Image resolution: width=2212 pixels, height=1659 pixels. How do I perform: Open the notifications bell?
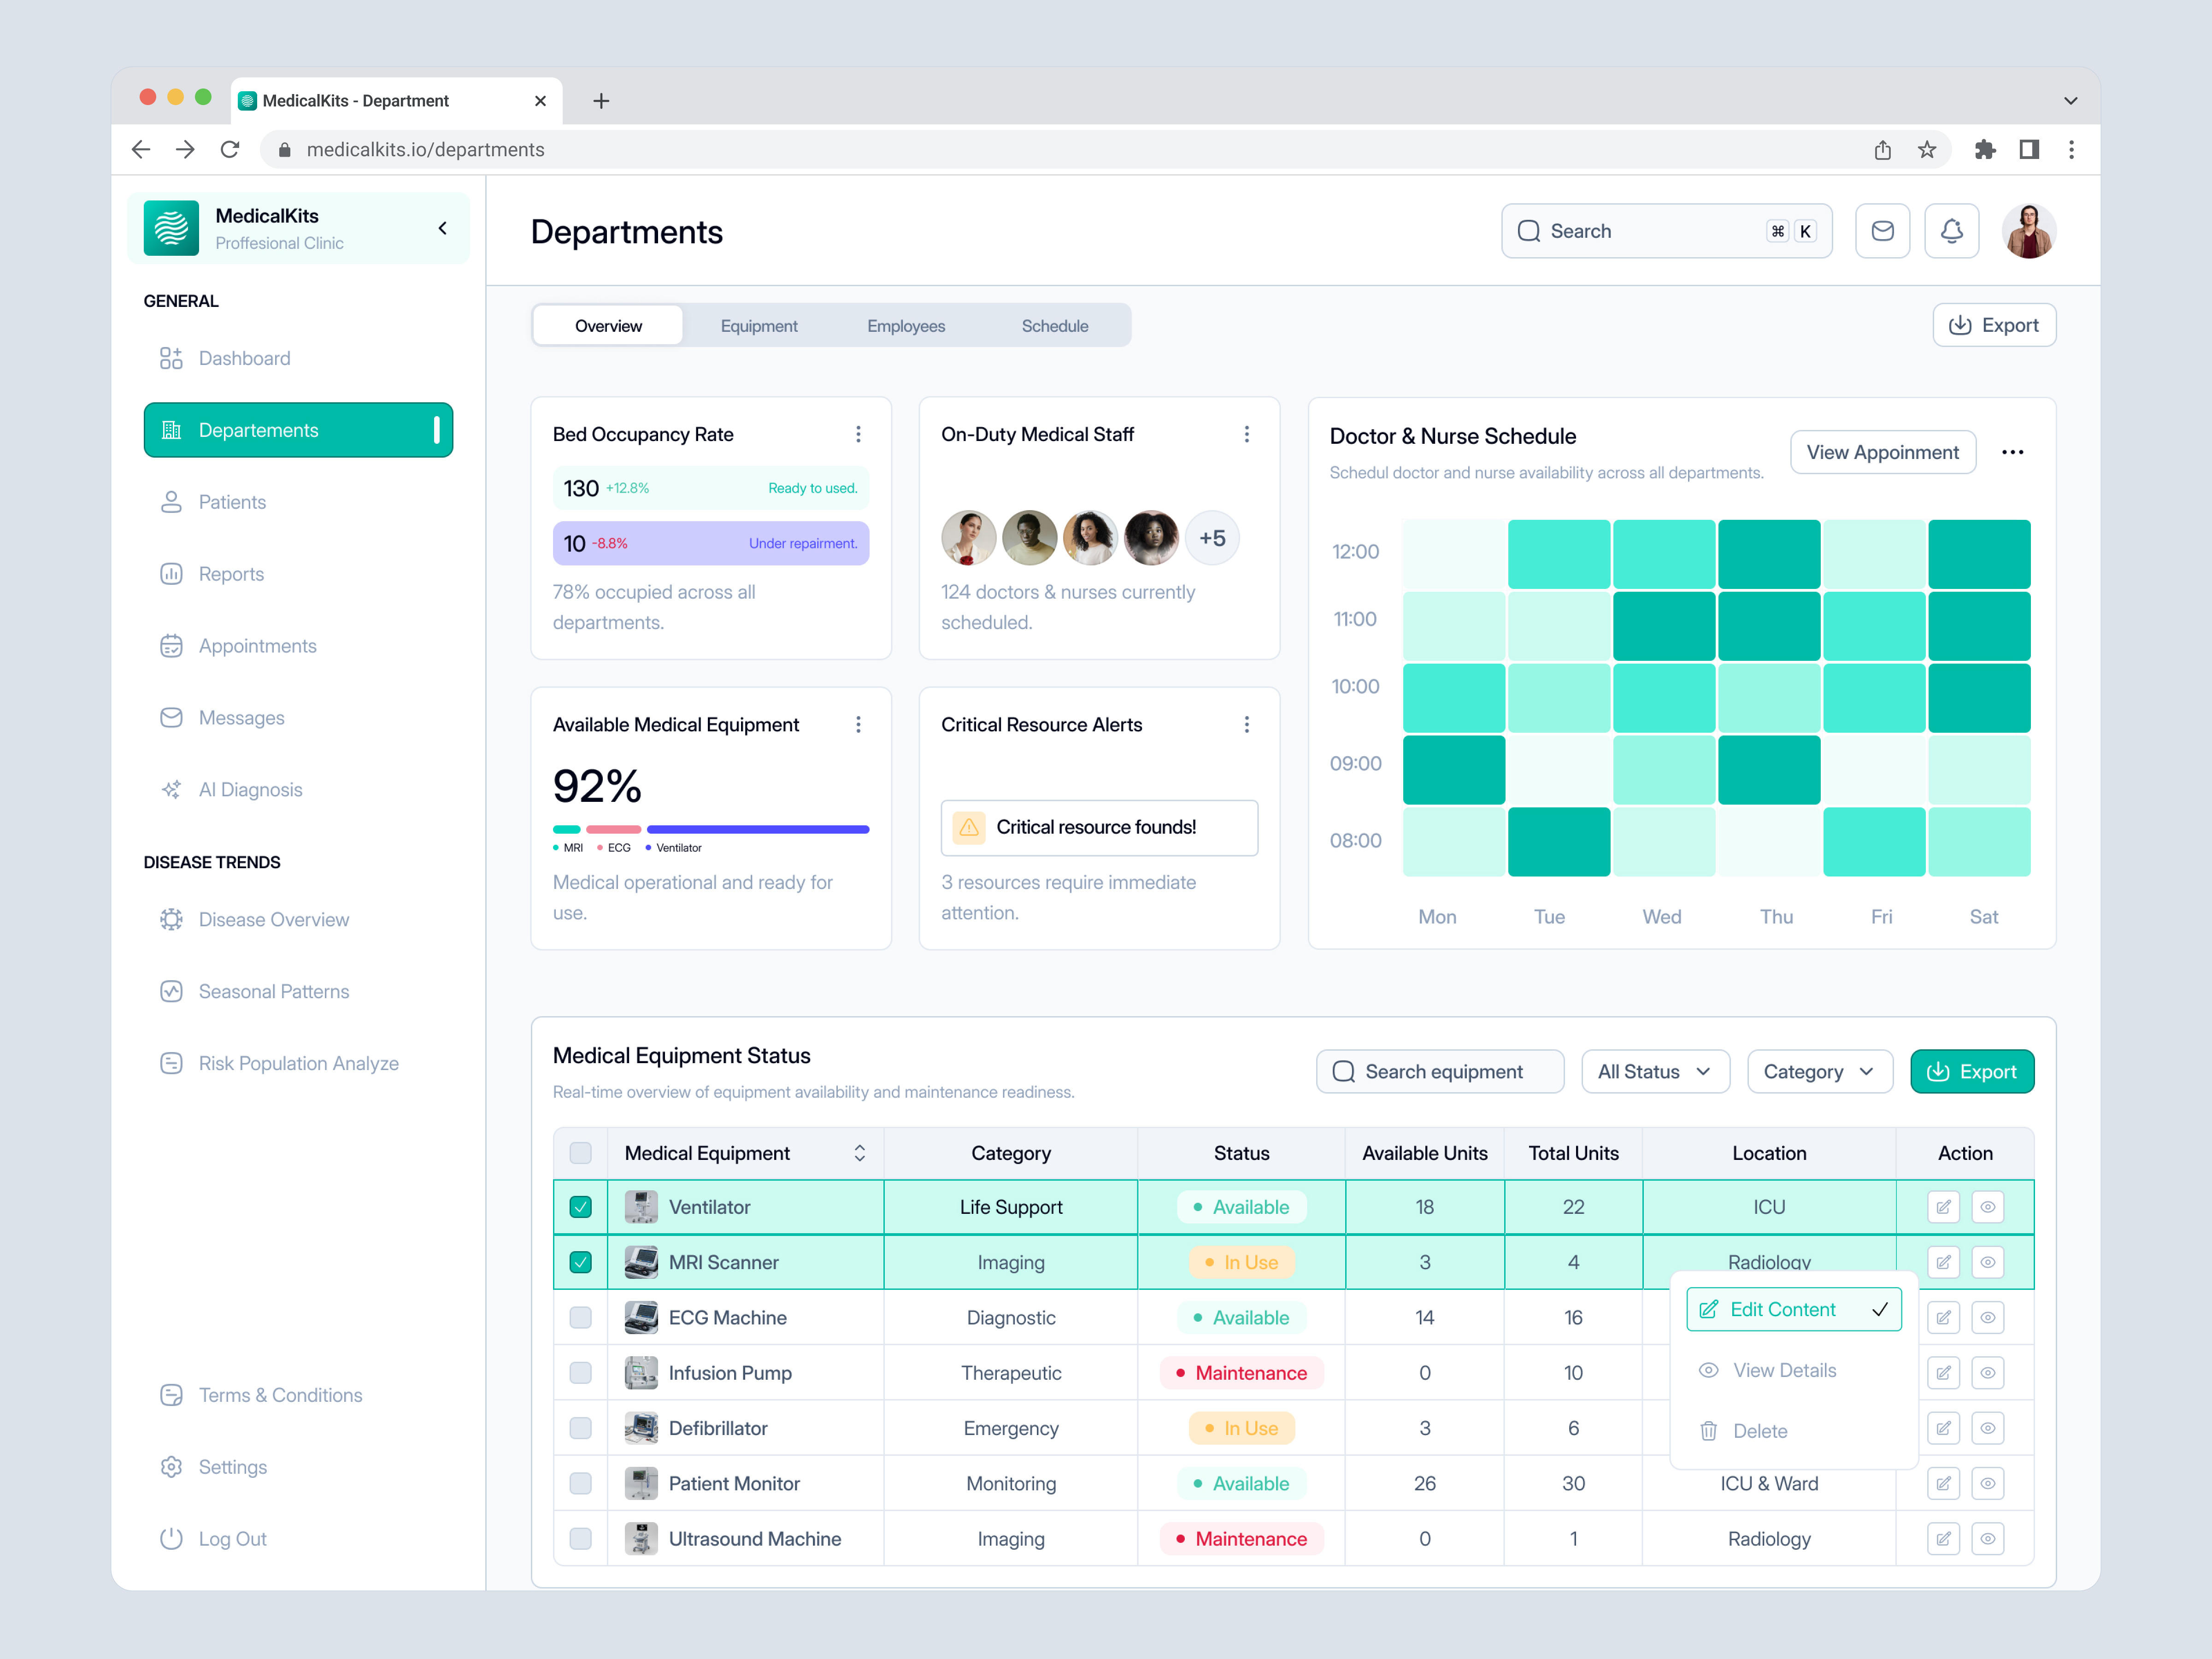pos(1951,230)
